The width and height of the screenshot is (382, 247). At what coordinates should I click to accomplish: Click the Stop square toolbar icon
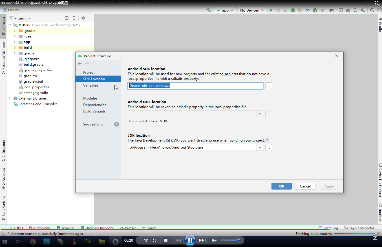coord(322,10)
